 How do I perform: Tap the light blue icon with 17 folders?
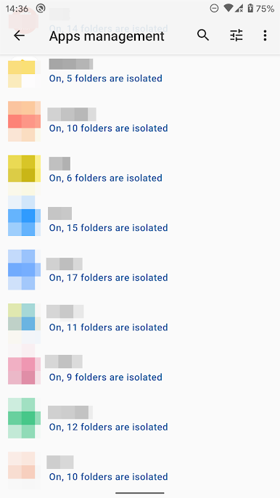click(x=24, y=269)
